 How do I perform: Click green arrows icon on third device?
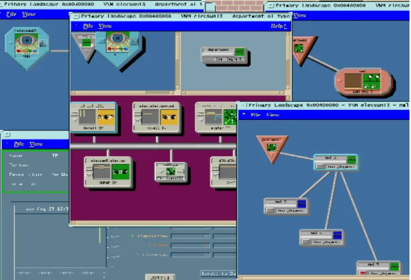(230, 117)
